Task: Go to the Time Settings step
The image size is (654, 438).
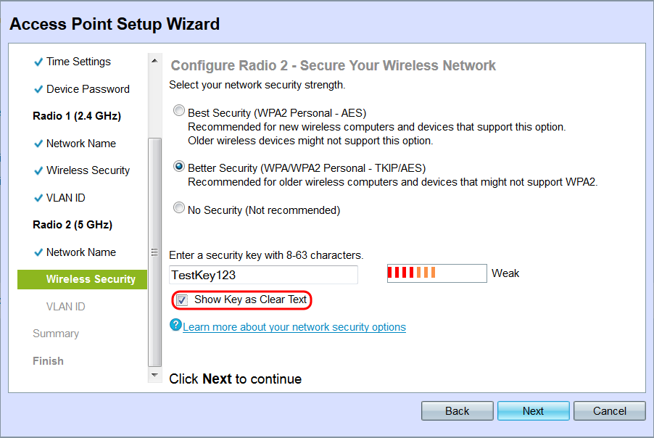Action: point(78,62)
